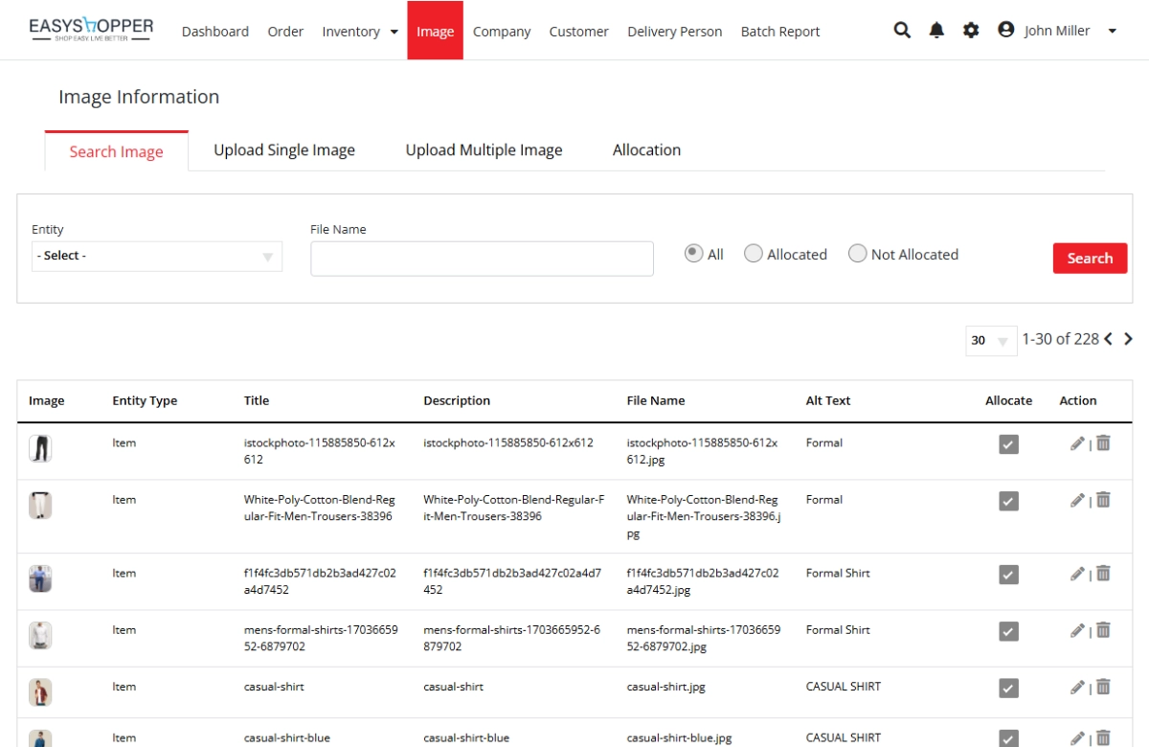Open the Allocation tab
Image resolution: width=1149 pixels, height=747 pixels.
[646, 150]
